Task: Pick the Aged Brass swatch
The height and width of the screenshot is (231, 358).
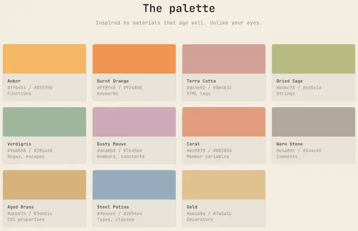Action: click(45, 185)
